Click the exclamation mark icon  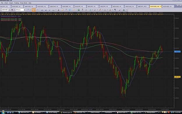click(82, 10)
